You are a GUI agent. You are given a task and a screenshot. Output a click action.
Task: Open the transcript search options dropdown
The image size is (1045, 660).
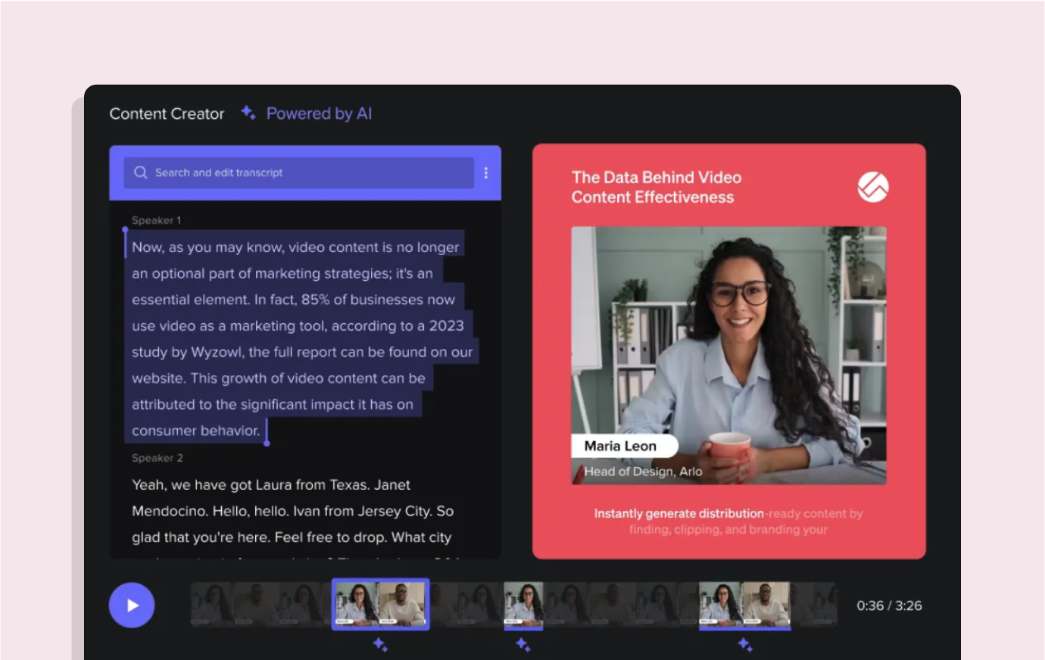[485, 173]
